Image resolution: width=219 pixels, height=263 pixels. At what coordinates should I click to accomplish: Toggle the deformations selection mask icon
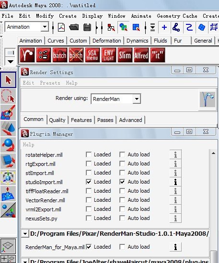click(214, 27)
